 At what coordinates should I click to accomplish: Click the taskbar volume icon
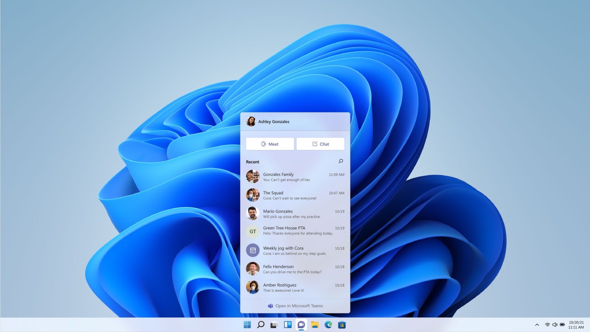pyautogui.click(x=554, y=324)
